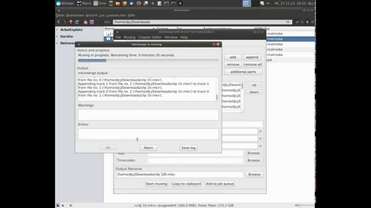Copy command line to clipboard

[x=186, y=184]
